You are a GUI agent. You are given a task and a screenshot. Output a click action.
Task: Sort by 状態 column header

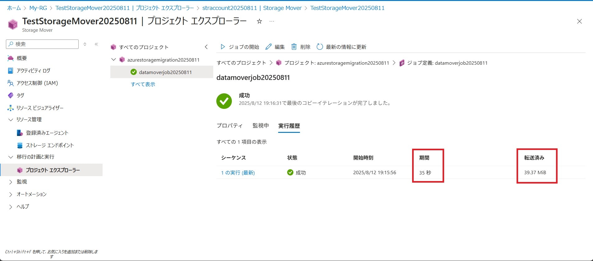(292, 158)
